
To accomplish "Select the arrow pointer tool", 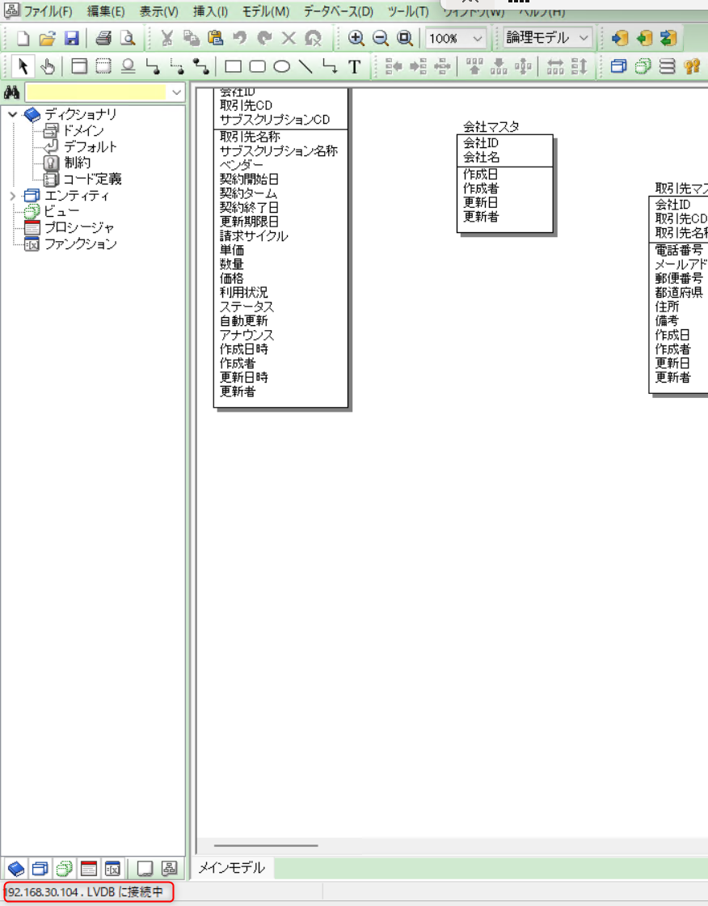I will 23,66.
